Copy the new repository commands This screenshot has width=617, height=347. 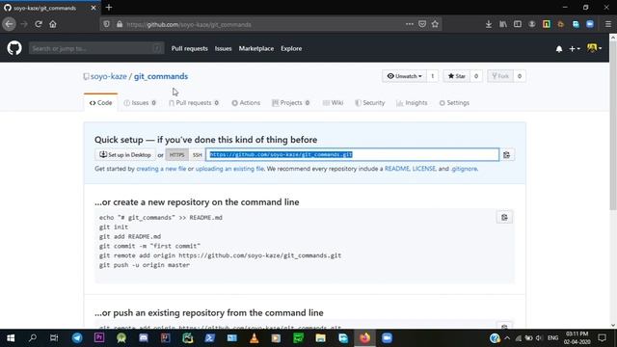[504, 217]
